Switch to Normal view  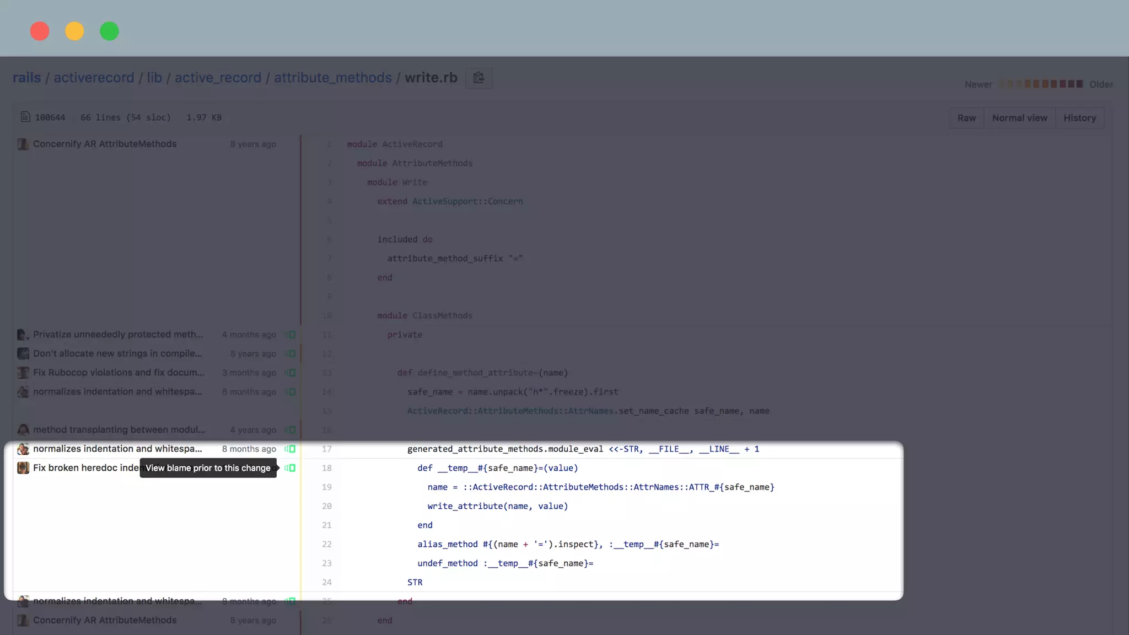coord(1019,118)
